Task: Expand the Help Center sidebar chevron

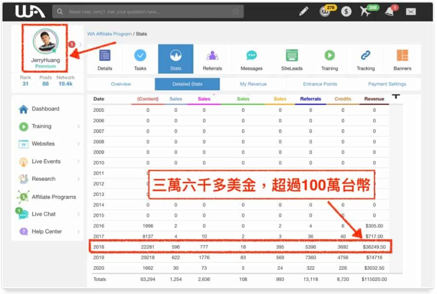Action: 79,231
